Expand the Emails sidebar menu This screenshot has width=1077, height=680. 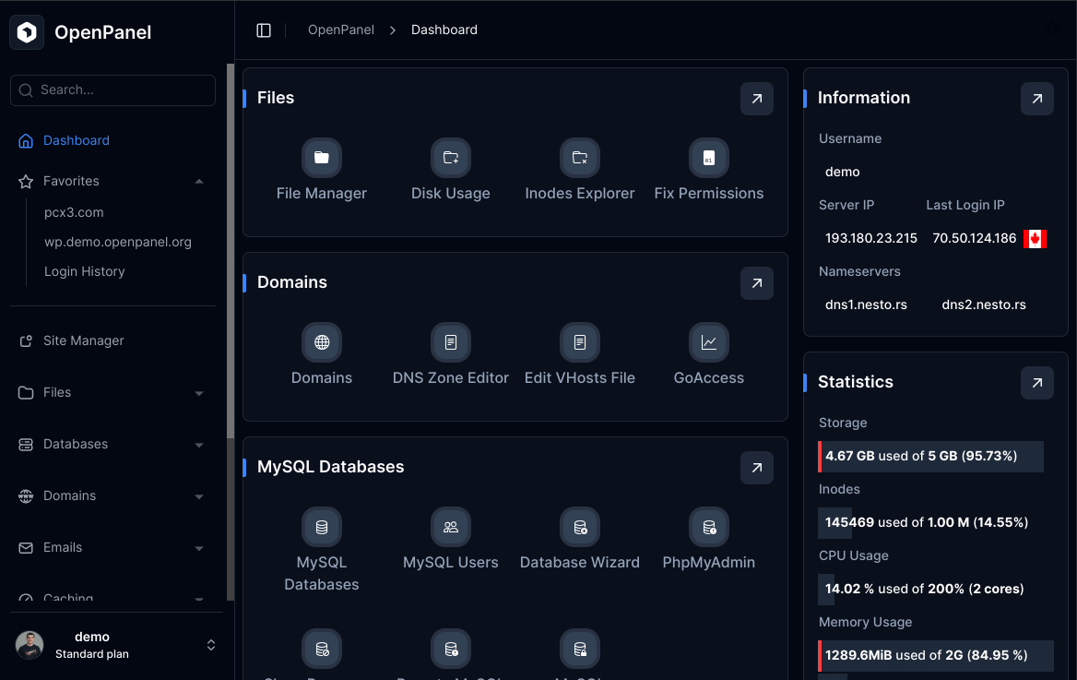(199, 548)
